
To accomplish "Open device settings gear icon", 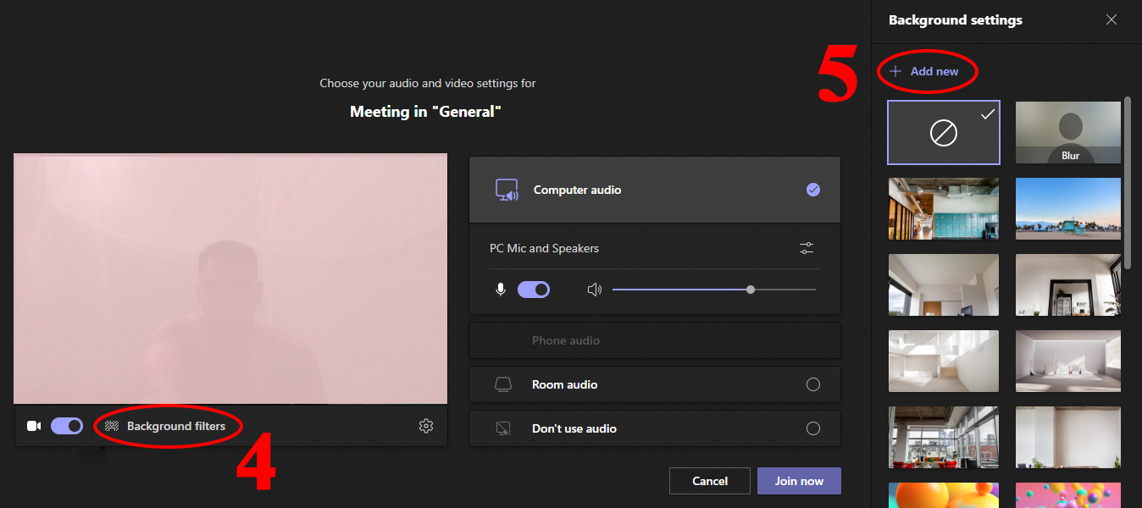I will coord(426,426).
